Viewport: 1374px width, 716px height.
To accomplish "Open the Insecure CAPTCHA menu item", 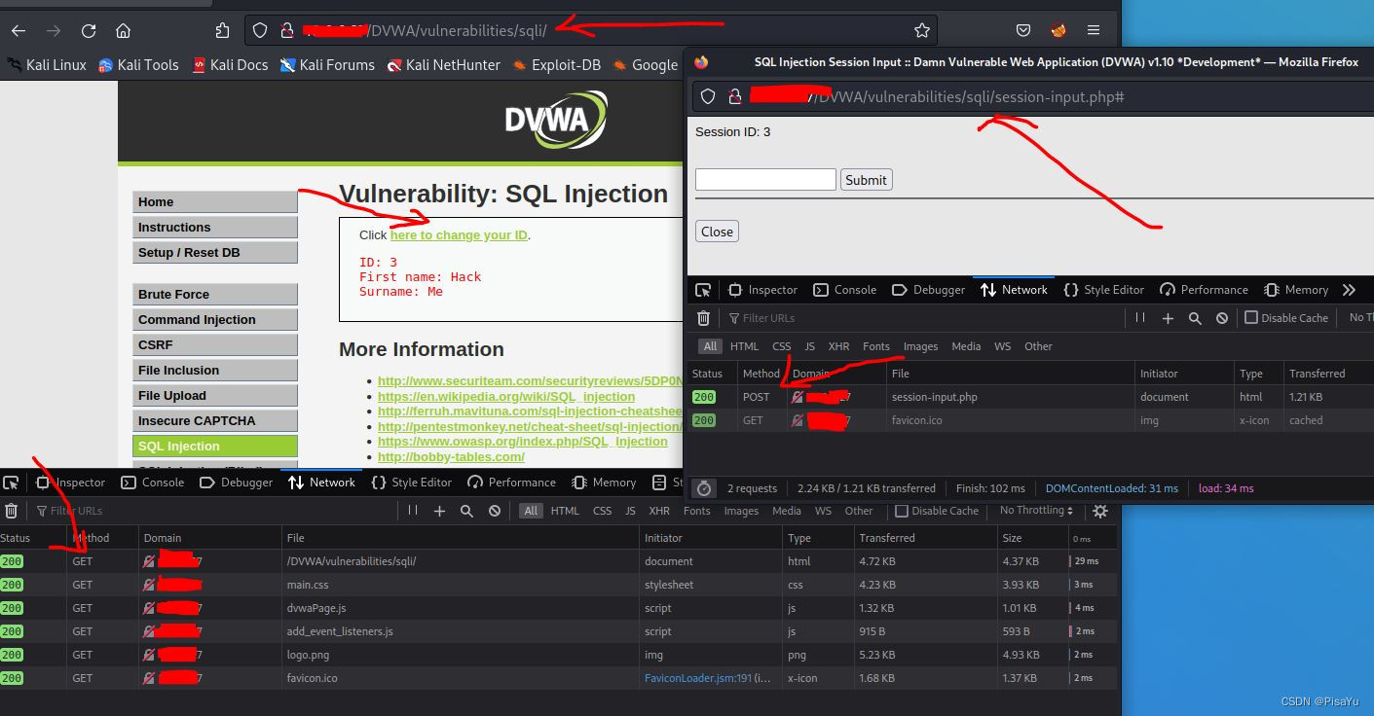I will 214,420.
